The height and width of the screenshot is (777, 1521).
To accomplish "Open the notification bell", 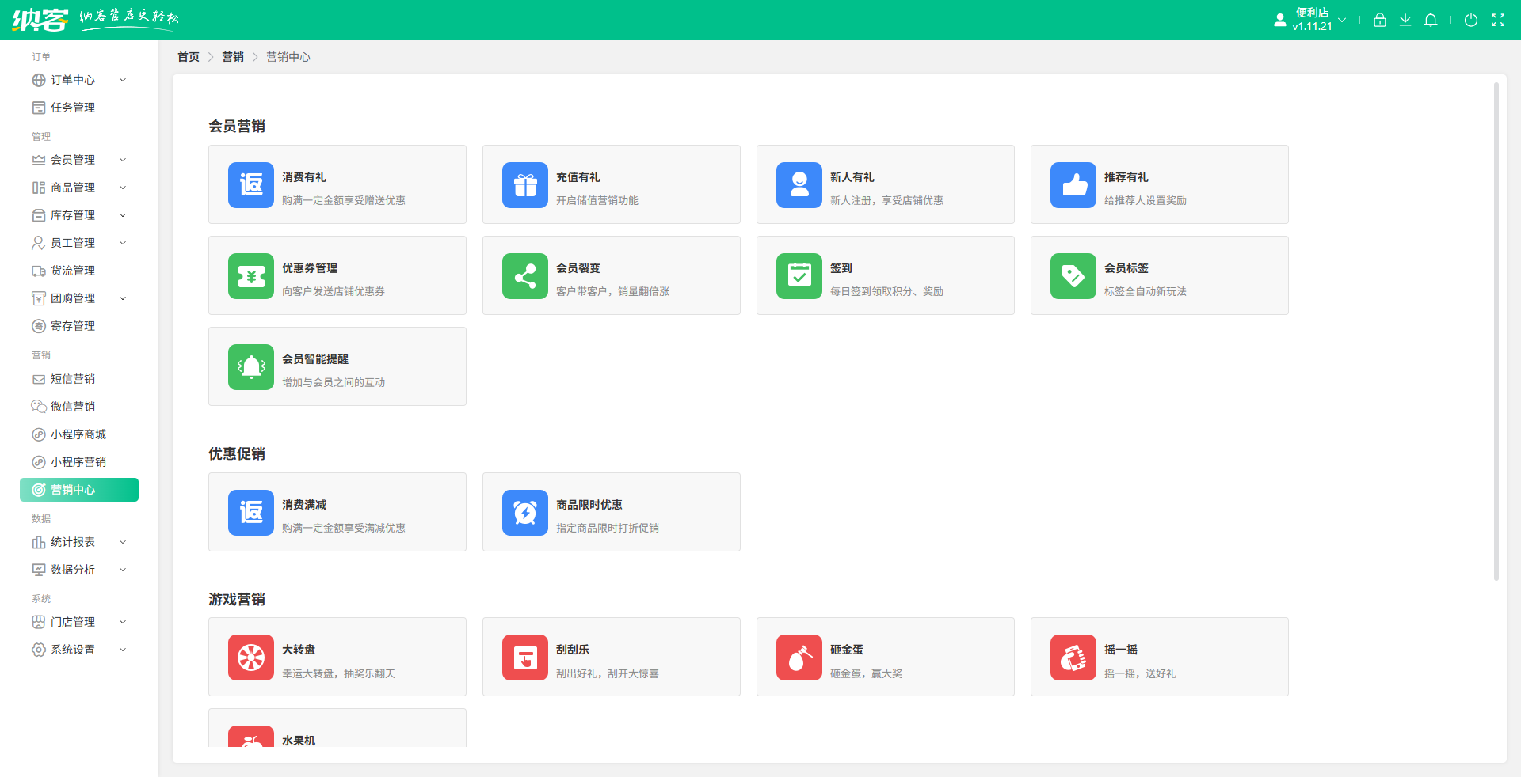I will click(1430, 21).
